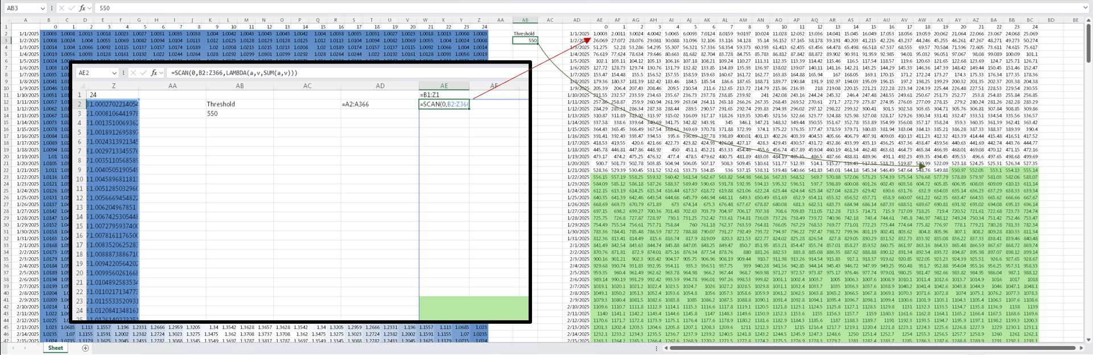Click the vertical scrollbar up arrow
The image size is (1093, 355).
click(x=1088, y=20)
